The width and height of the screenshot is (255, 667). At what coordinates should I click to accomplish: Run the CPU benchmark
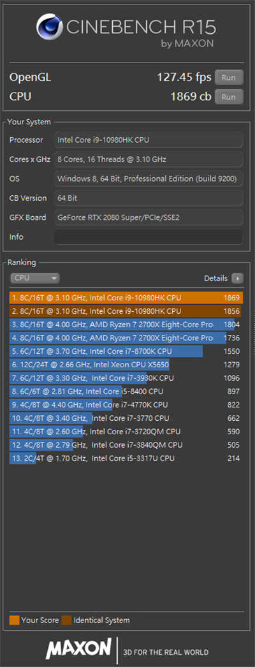tap(229, 96)
